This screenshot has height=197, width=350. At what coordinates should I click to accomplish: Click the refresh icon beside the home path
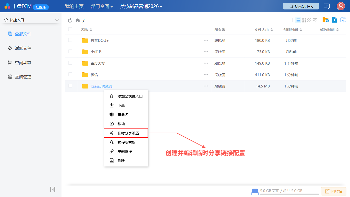coord(70,21)
